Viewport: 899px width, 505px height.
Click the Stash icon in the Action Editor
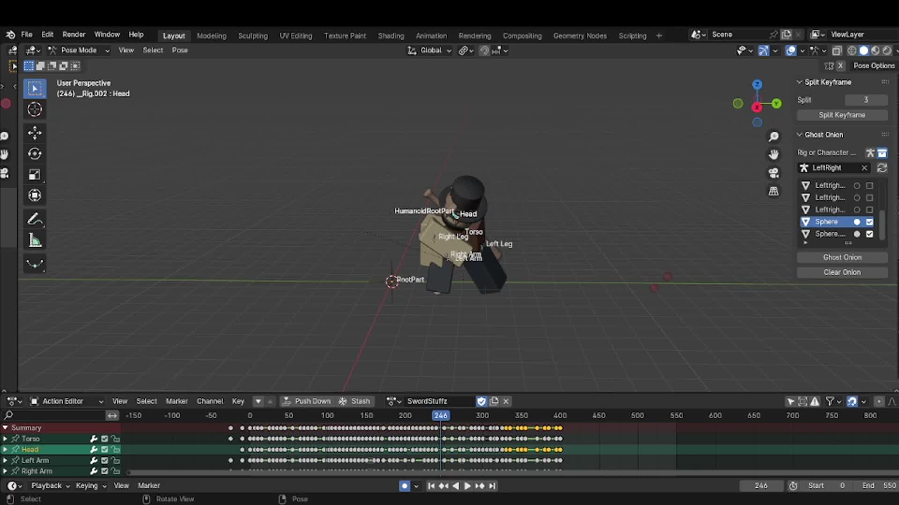pos(343,401)
